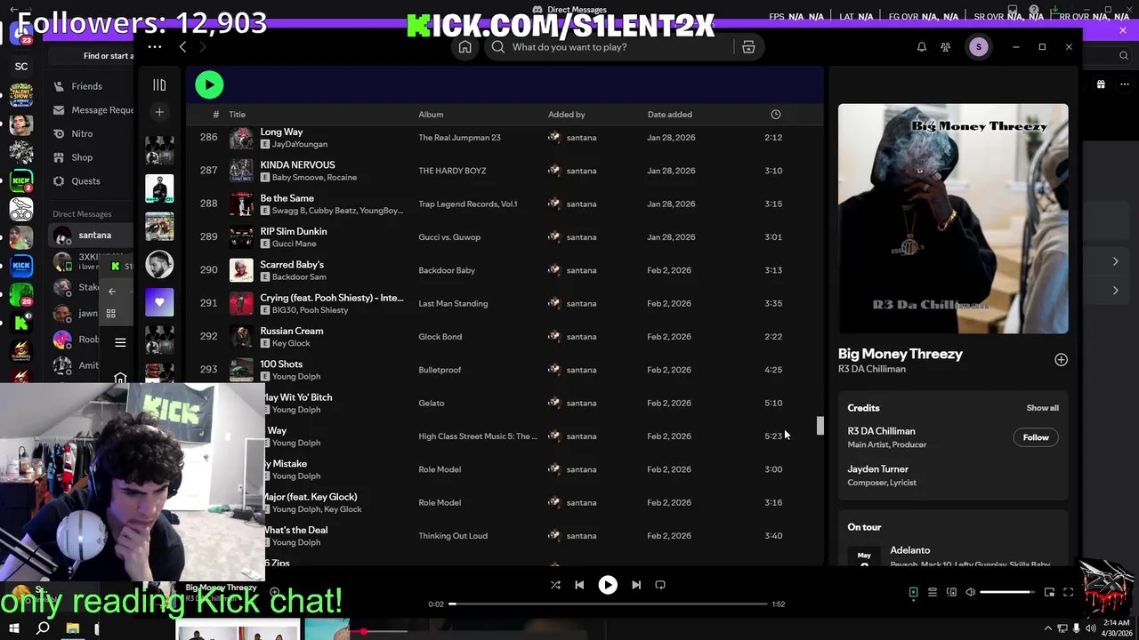Mute the Spotify volume
1139x640 pixels.
point(971,592)
